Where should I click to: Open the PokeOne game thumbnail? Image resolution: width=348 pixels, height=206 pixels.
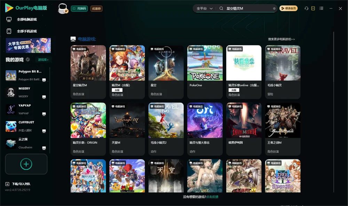click(205, 63)
